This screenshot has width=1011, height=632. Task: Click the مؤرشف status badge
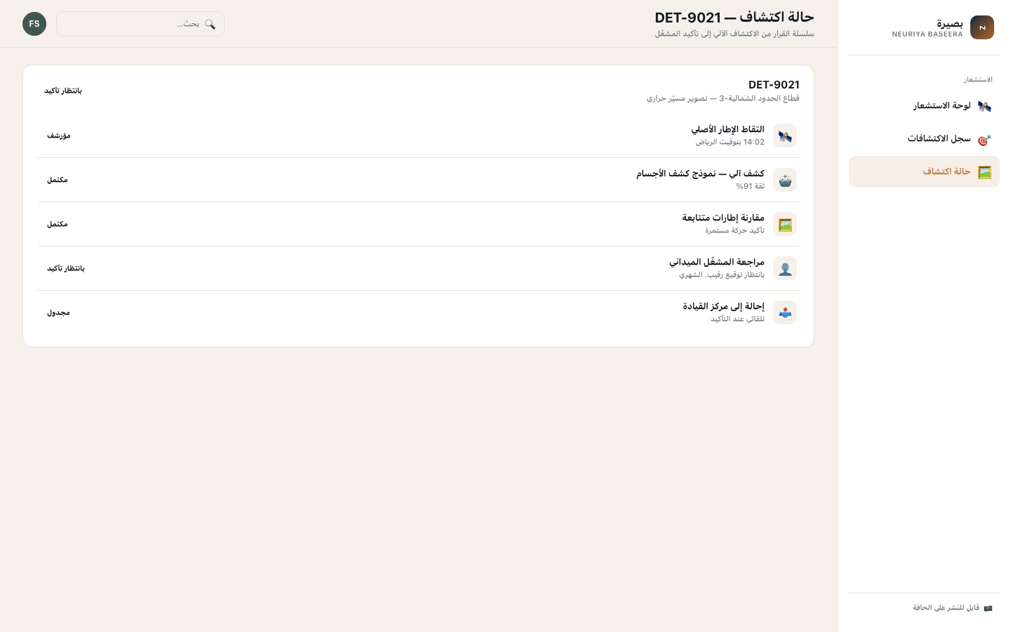tap(59, 136)
